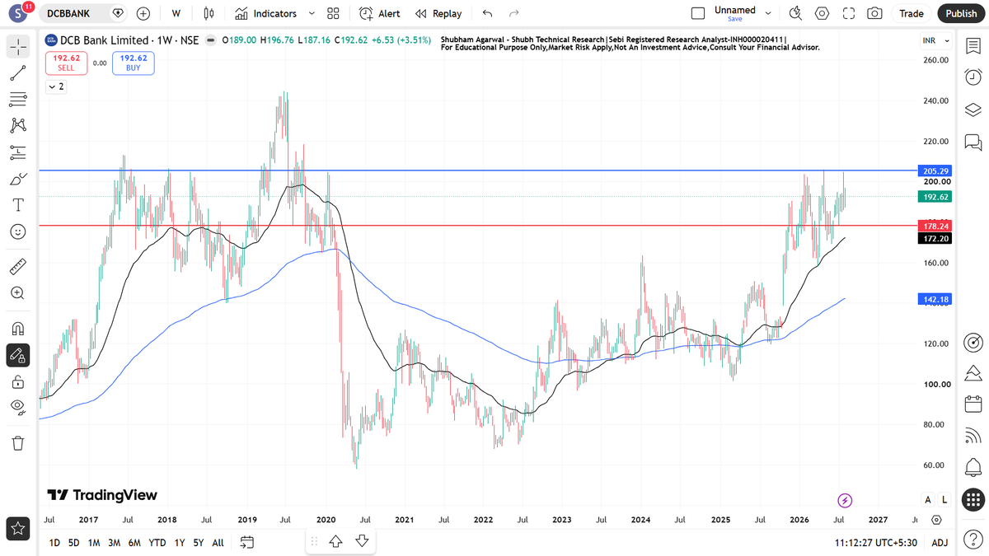The width and height of the screenshot is (989, 556).
Task: Toggle log scale L button
Action: (944, 500)
